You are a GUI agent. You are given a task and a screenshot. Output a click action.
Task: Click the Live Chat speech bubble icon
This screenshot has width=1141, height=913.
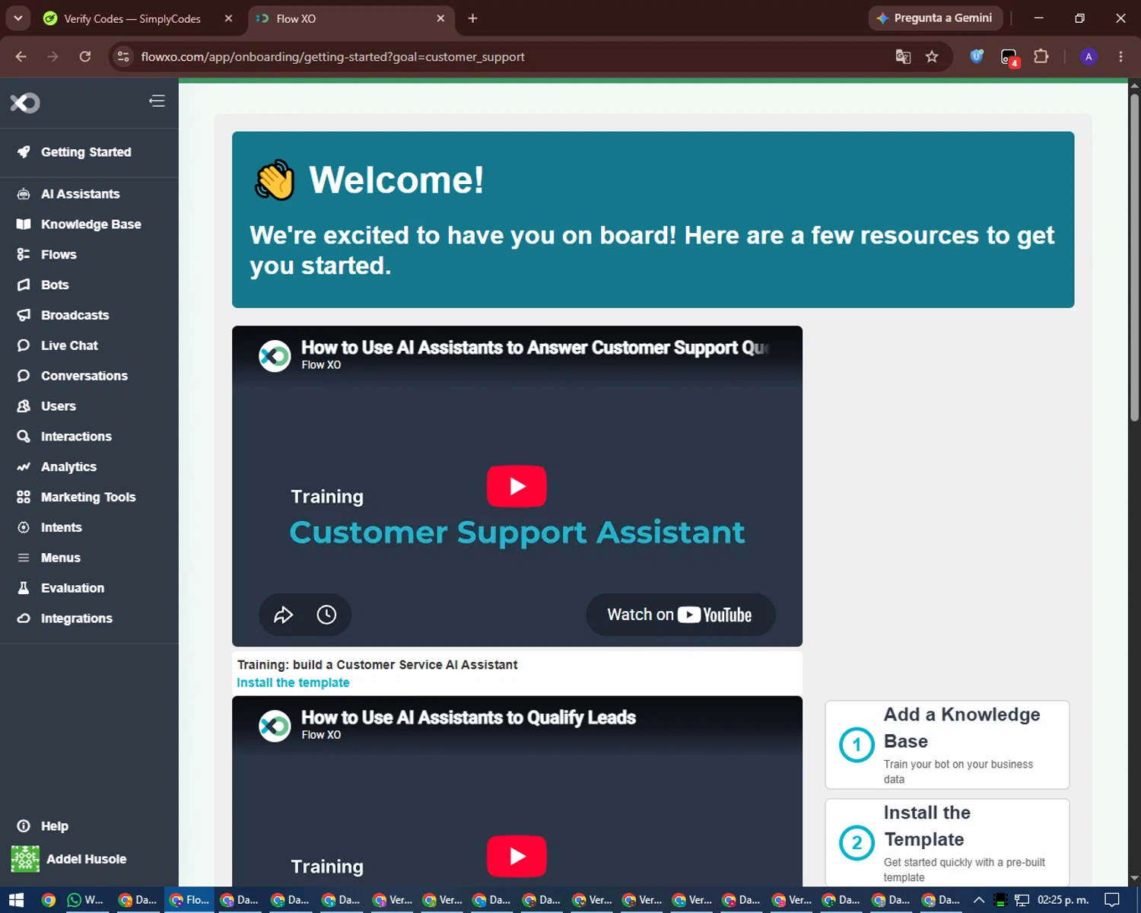(x=24, y=345)
